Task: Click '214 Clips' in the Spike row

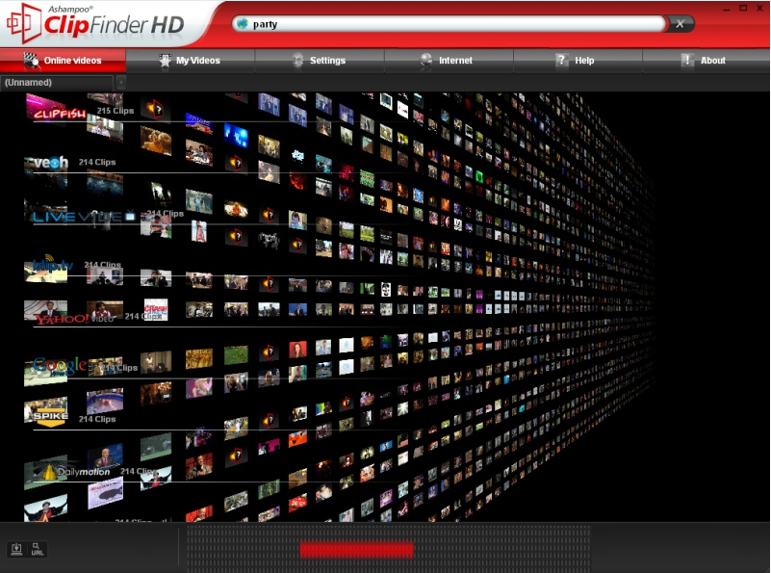Action: point(97,419)
